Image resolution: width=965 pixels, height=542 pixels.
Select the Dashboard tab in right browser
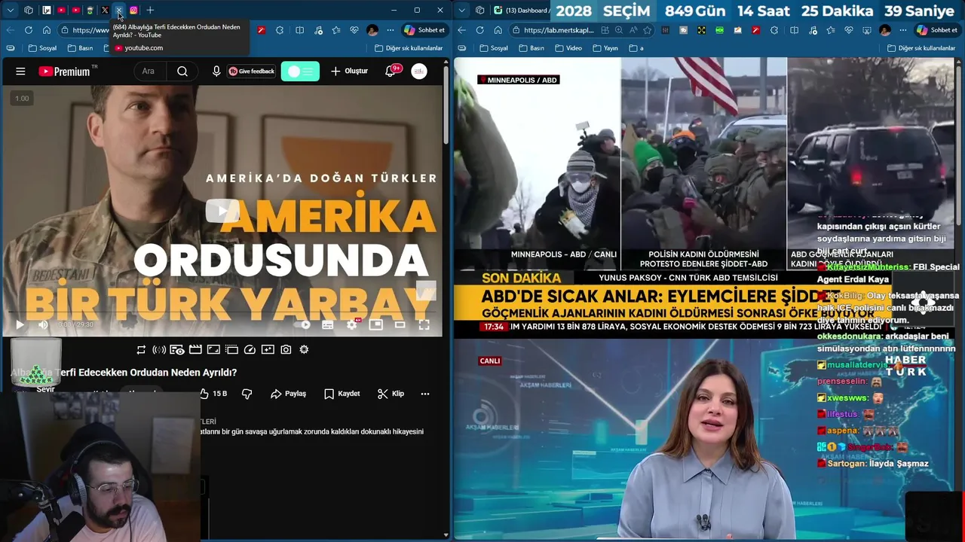pyautogui.click(x=522, y=11)
